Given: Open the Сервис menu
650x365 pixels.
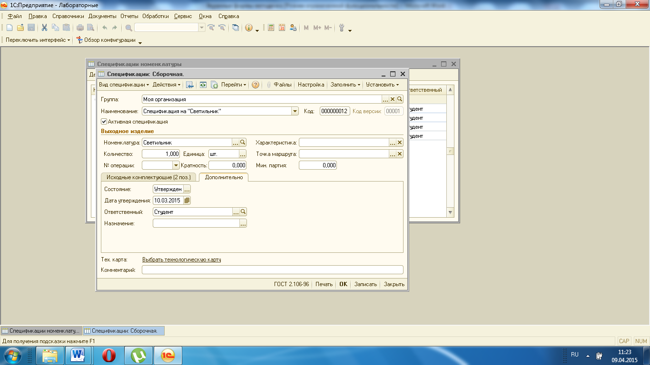Looking at the screenshot, I should (x=183, y=16).
